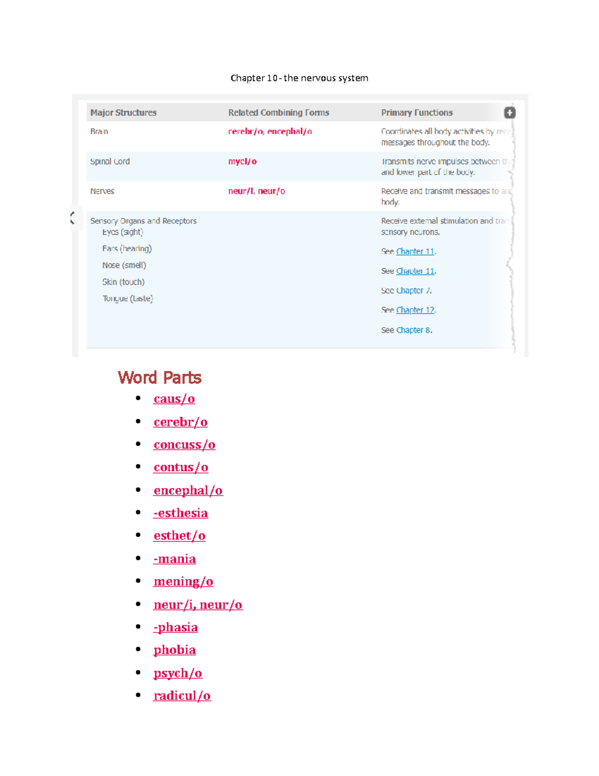
Task: Open the mening/o link
Action: click(183, 582)
